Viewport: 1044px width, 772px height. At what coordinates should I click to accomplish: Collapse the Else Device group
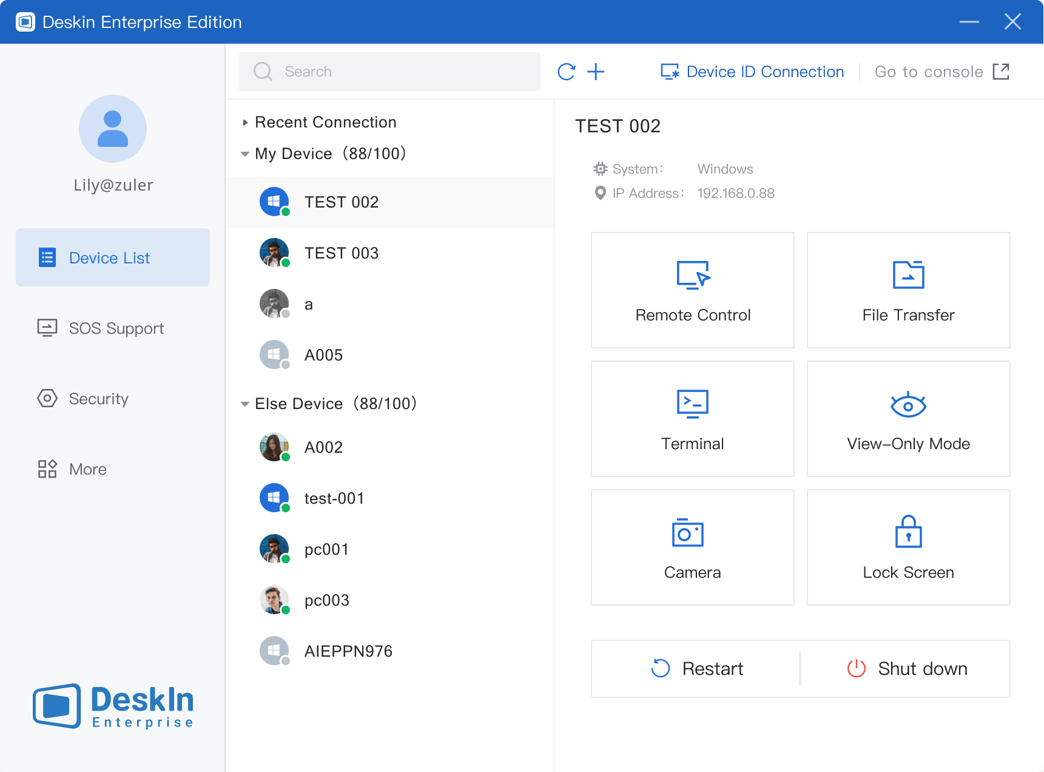click(245, 404)
